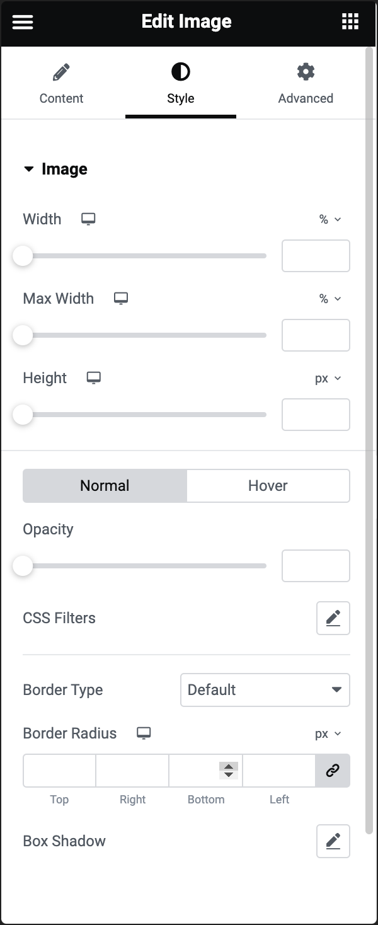Image resolution: width=378 pixels, height=925 pixels.
Task: Open Border Type dropdown
Action: [265, 690]
